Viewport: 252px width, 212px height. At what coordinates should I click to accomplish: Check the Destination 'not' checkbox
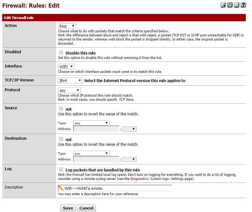coord(61,139)
